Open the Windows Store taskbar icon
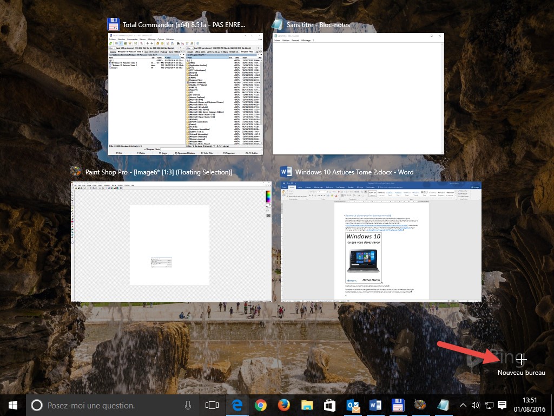554x416 pixels. point(329,405)
